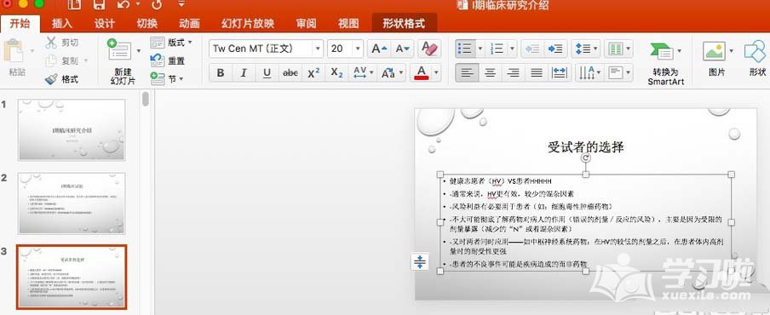Open the font color dropdown arrow
Viewport: 770px width, 315px height.
436,73
